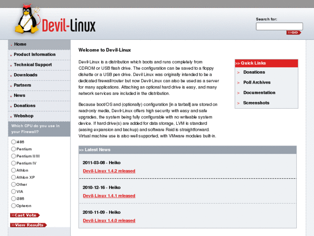This screenshot has width=314, height=236.
Task: Open Poll Archives quick link
Action: click(257, 82)
